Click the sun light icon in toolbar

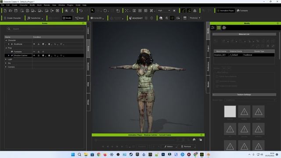(x=174, y=11)
